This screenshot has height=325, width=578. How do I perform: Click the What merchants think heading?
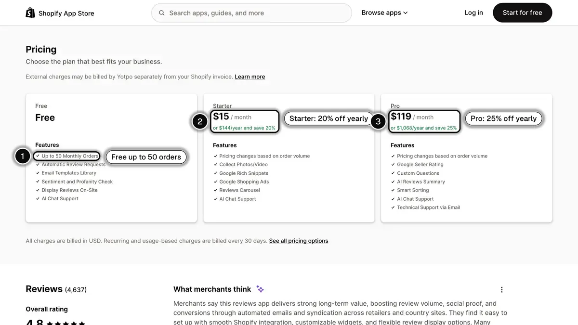[x=212, y=289]
